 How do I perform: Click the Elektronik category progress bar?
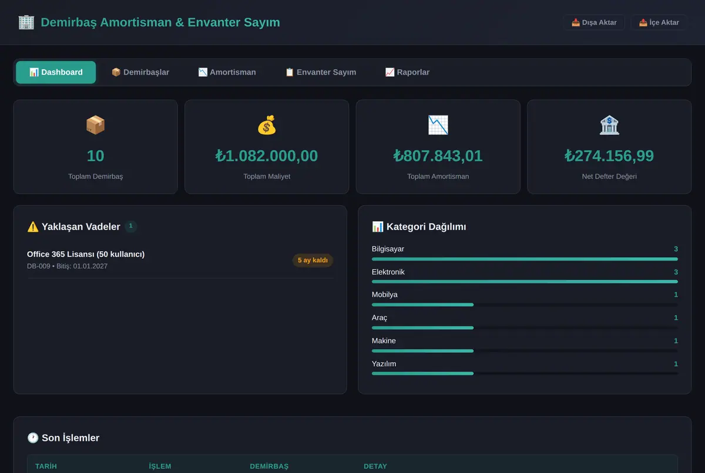click(x=525, y=282)
